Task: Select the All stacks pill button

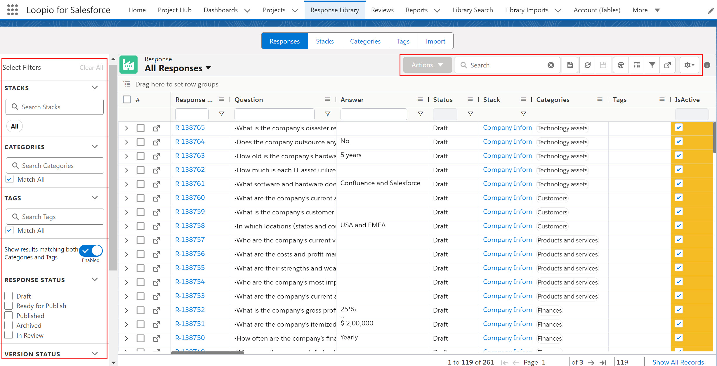Action: [14, 126]
